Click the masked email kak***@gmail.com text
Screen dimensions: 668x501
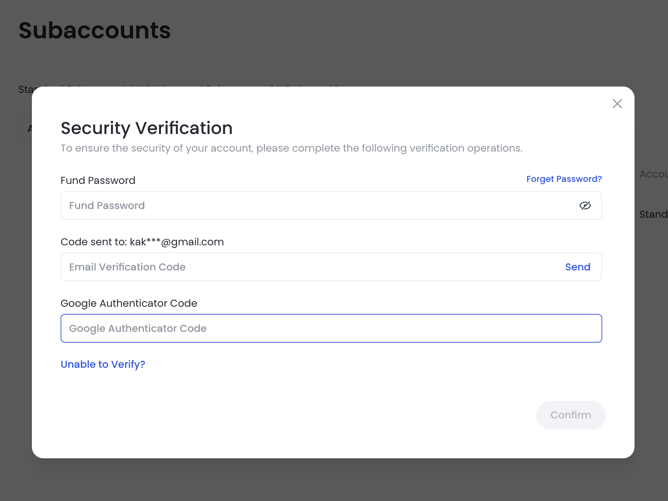tap(177, 242)
